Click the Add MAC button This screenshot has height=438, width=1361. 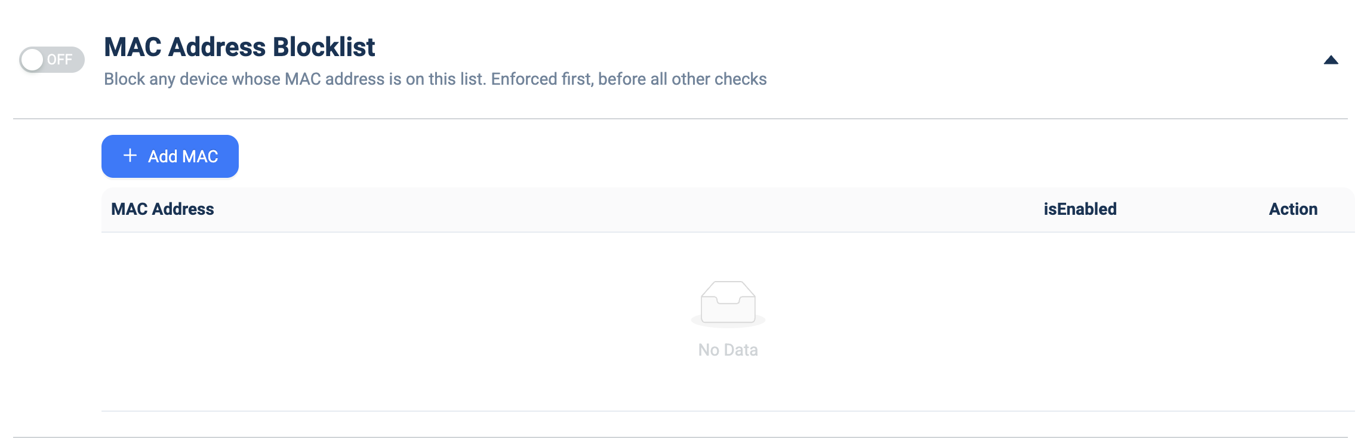[x=170, y=156]
